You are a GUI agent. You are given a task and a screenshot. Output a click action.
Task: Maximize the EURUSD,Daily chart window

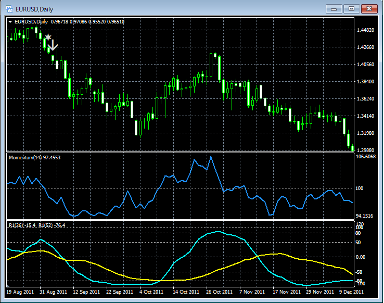coord(352,9)
